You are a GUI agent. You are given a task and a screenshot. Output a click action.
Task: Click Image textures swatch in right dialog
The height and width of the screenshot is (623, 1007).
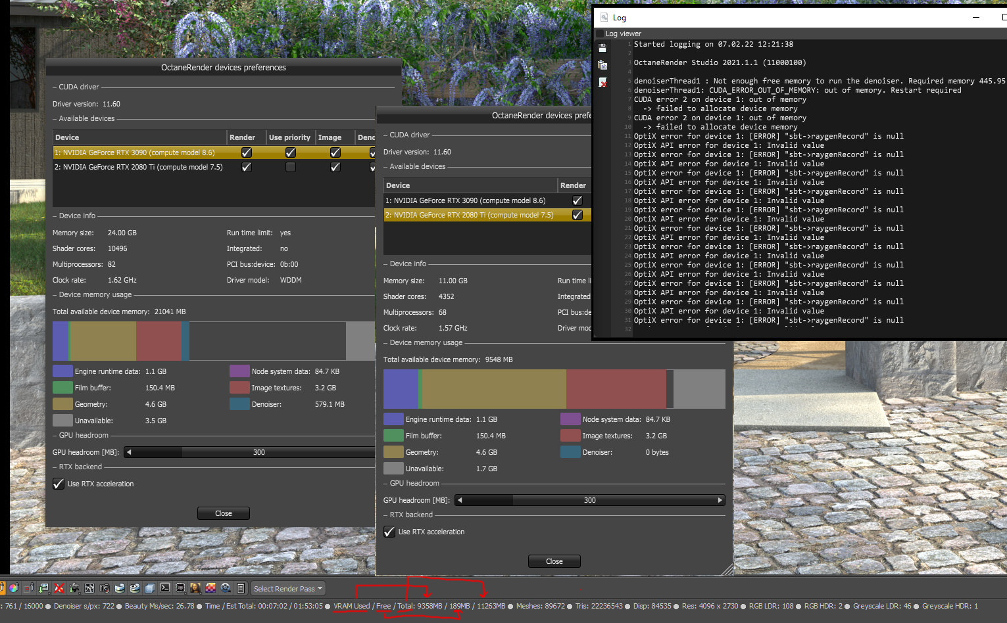coord(570,436)
